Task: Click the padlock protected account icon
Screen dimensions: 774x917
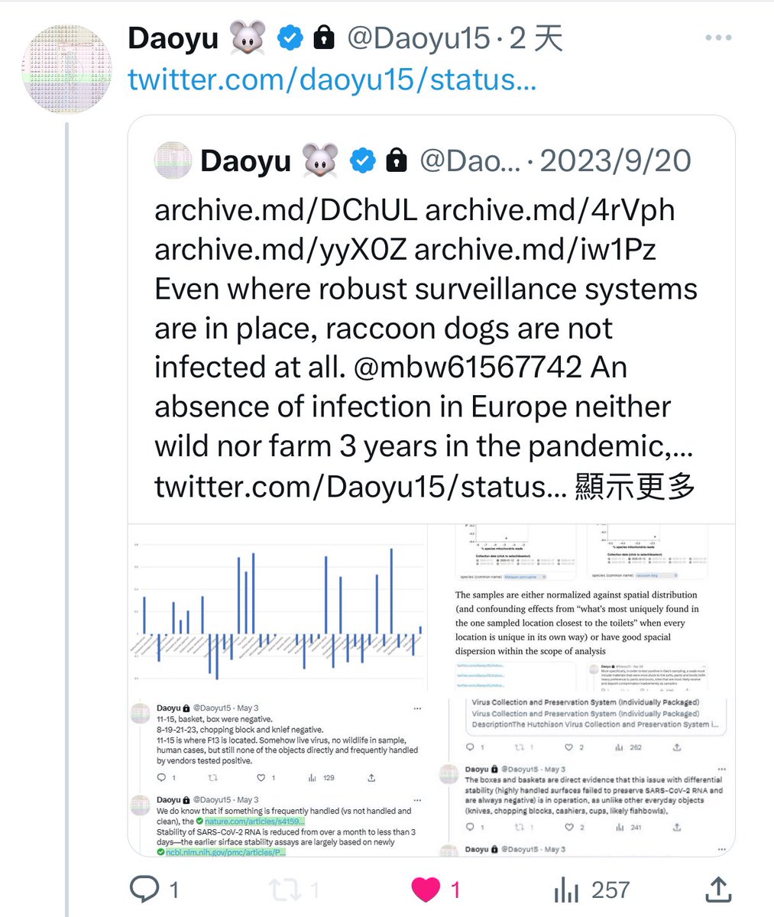Action: click(x=324, y=38)
